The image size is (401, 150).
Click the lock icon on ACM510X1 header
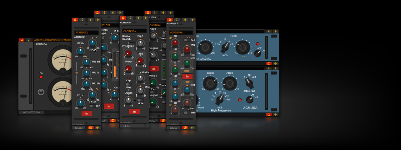coord(97,12)
